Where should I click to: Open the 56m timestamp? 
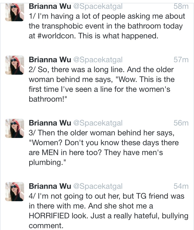pos(181,123)
